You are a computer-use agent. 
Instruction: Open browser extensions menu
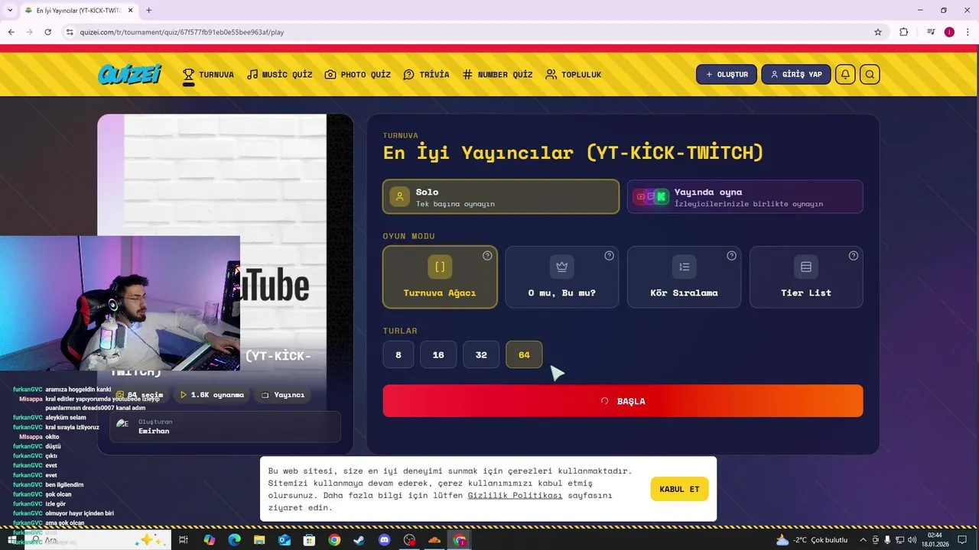pyautogui.click(x=904, y=32)
